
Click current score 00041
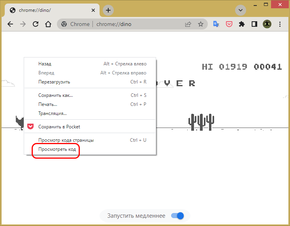pyautogui.click(x=268, y=67)
